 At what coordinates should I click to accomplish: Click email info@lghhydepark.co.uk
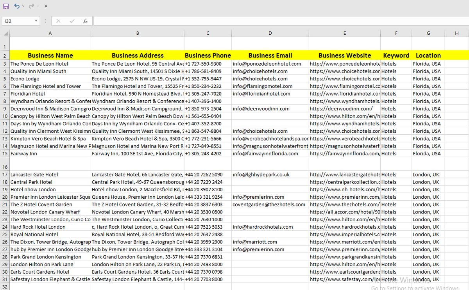(x=270, y=174)
